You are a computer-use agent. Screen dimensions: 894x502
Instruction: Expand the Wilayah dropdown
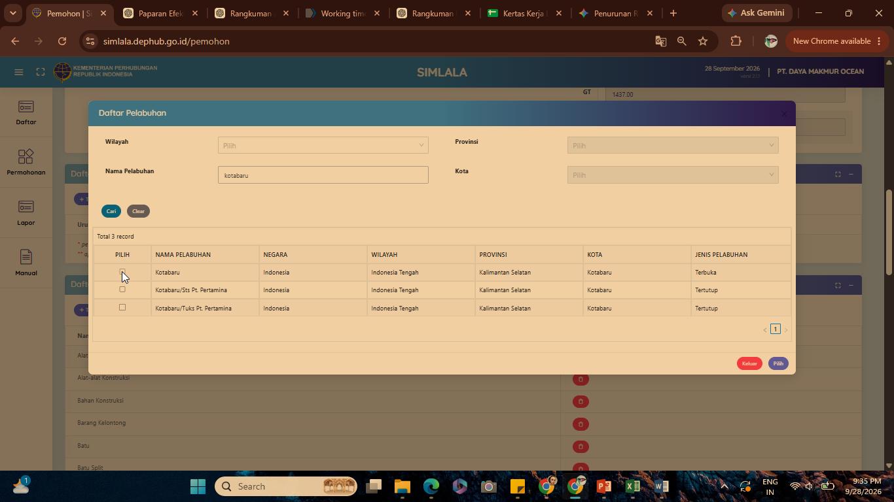[323, 145]
